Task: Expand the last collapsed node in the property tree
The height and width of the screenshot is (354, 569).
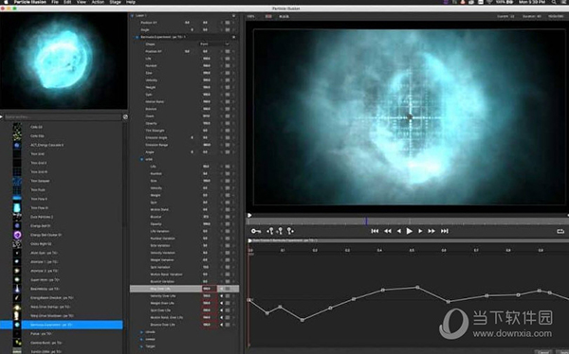Action: (142, 346)
